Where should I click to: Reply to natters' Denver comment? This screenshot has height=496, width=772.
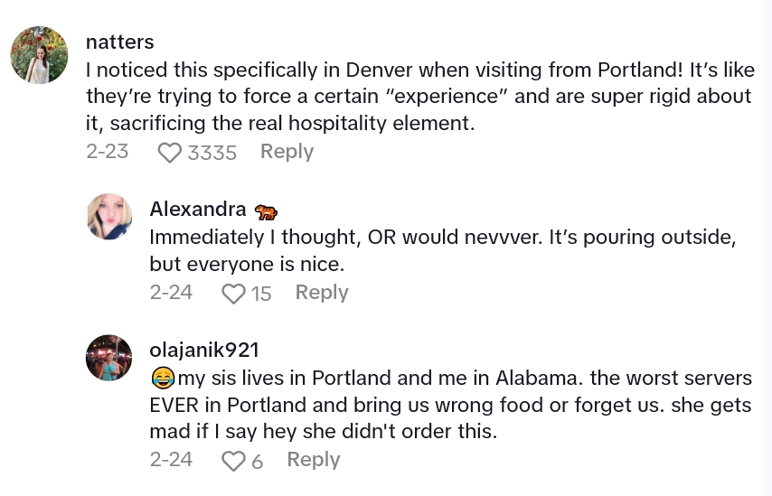[287, 152]
